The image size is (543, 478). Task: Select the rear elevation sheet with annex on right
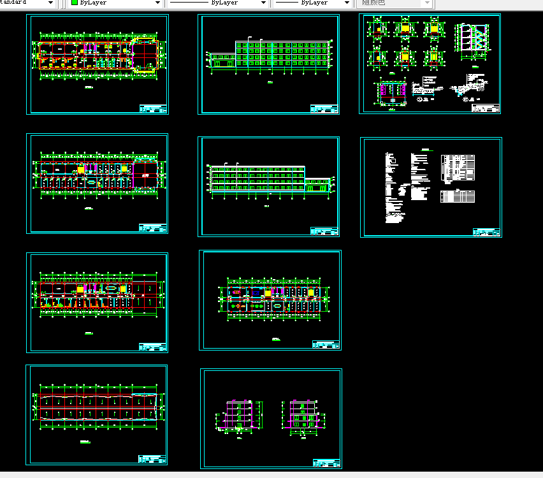(268, 187)
